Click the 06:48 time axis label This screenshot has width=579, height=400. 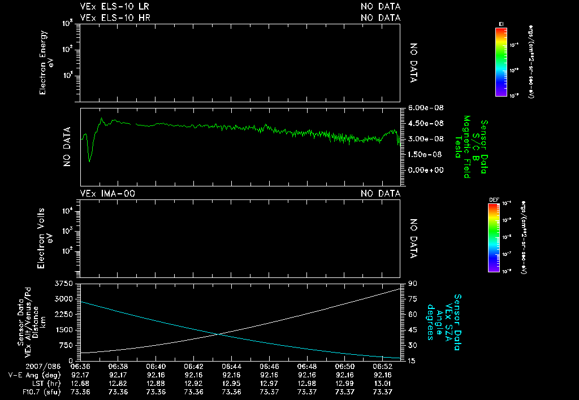coord(307,367)
